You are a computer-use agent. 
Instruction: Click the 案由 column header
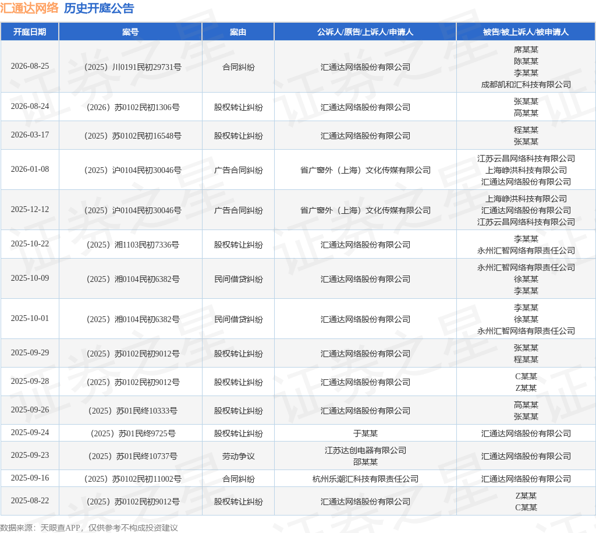pyautogui.click(x=238, y=32)
